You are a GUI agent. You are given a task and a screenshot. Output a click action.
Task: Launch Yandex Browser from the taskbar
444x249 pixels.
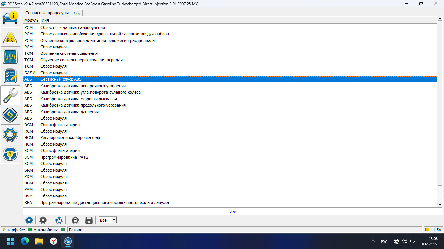pos(54,241)
